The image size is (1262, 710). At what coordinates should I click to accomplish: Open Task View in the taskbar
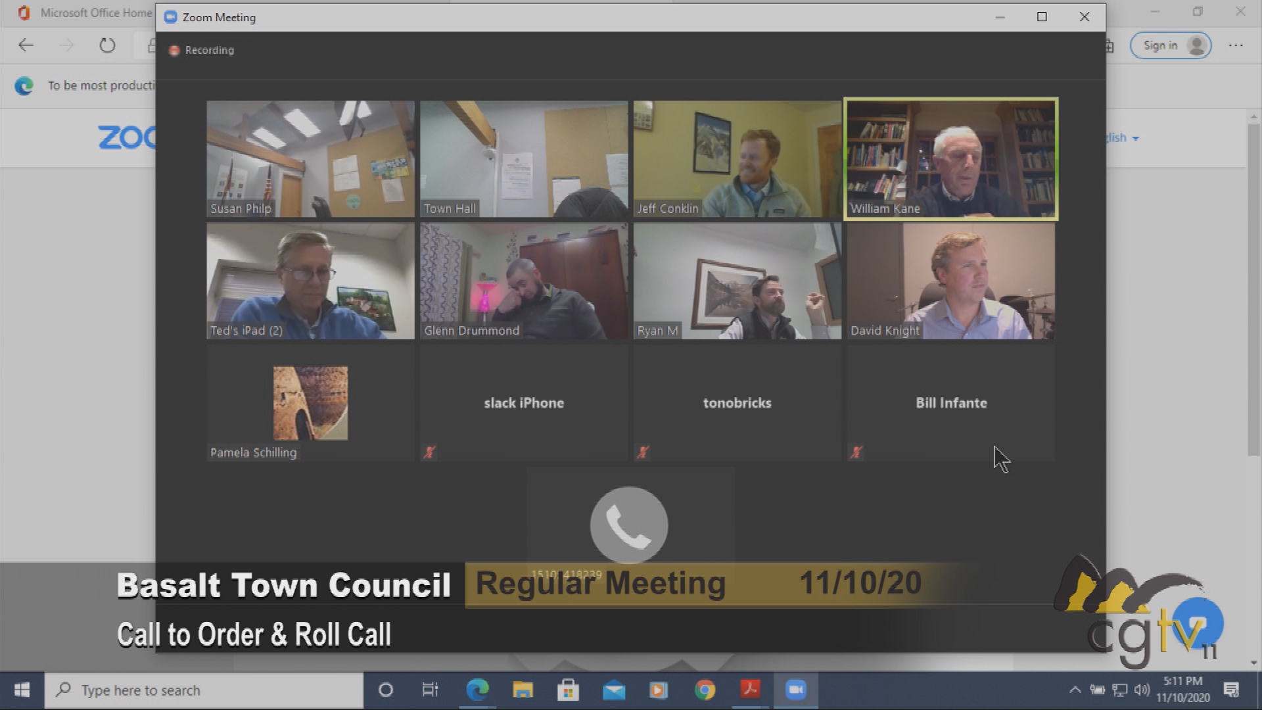[x=430, y=690]
